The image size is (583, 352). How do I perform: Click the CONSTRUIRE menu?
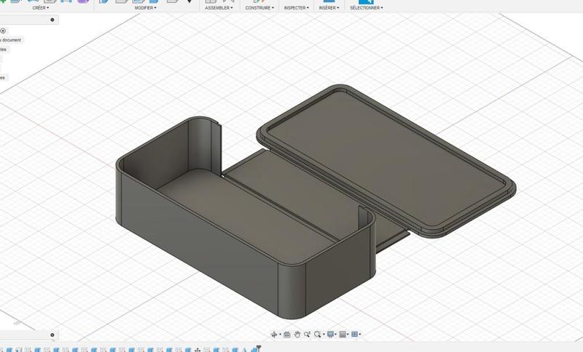pyautogui.click(x=259, y=8)
